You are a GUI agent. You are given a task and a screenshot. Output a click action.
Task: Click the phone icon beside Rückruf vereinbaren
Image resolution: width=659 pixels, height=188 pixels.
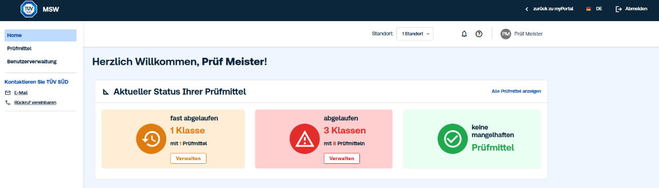point(8,102)
